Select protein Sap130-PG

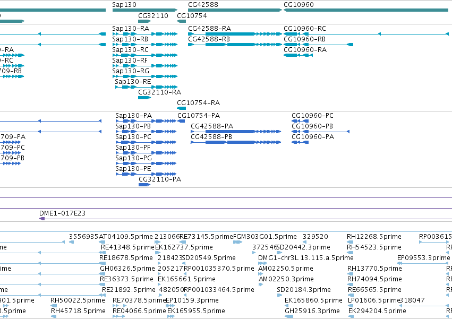(146, 163)
